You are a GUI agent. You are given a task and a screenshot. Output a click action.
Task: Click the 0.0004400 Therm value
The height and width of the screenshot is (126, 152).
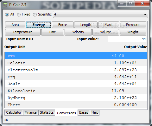click(125, 105)
